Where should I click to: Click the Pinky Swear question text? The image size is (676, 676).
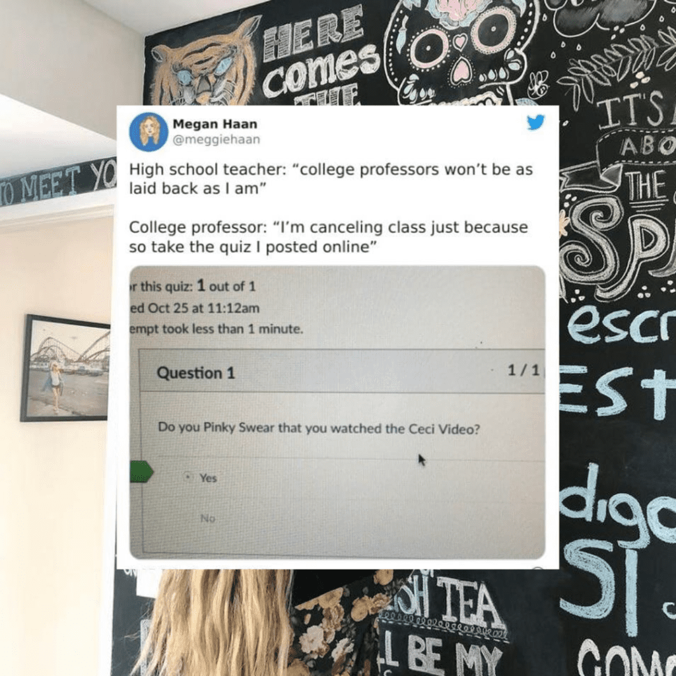click(x=319, y=428)
